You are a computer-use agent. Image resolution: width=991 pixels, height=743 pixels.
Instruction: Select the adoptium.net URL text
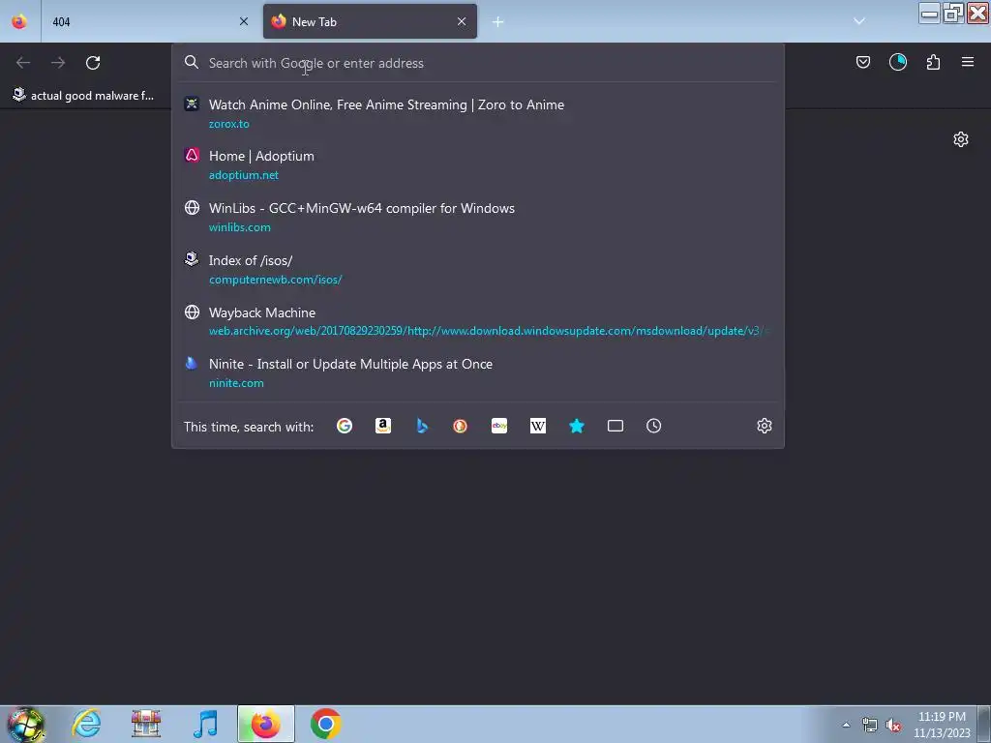click(243, 175)
